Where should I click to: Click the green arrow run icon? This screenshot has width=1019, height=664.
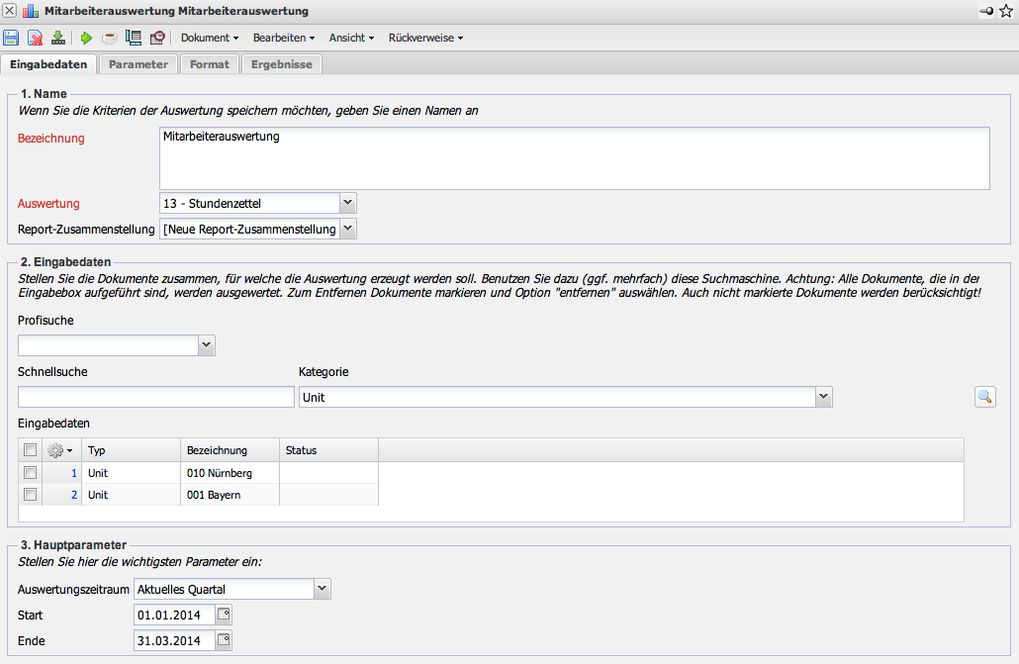[x=86, y=38]
